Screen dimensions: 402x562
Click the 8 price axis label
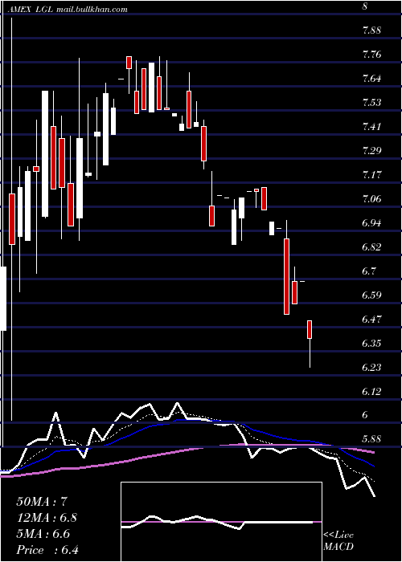pos(365,6)
